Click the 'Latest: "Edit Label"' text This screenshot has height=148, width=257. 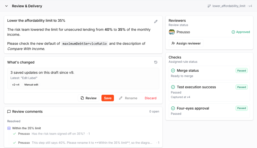[x=24, y=78]
